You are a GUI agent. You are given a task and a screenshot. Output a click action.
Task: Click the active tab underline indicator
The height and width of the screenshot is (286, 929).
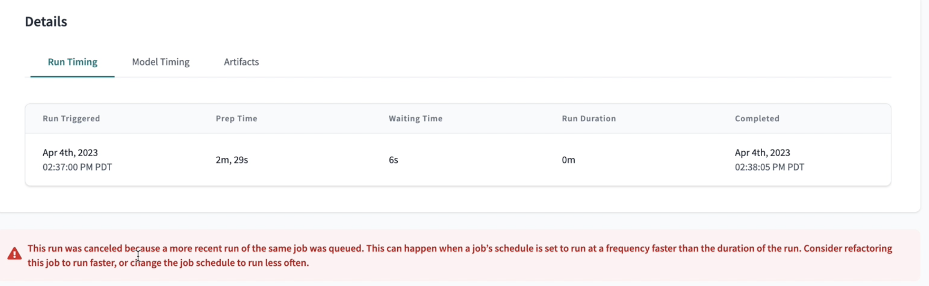coord(72,77)
